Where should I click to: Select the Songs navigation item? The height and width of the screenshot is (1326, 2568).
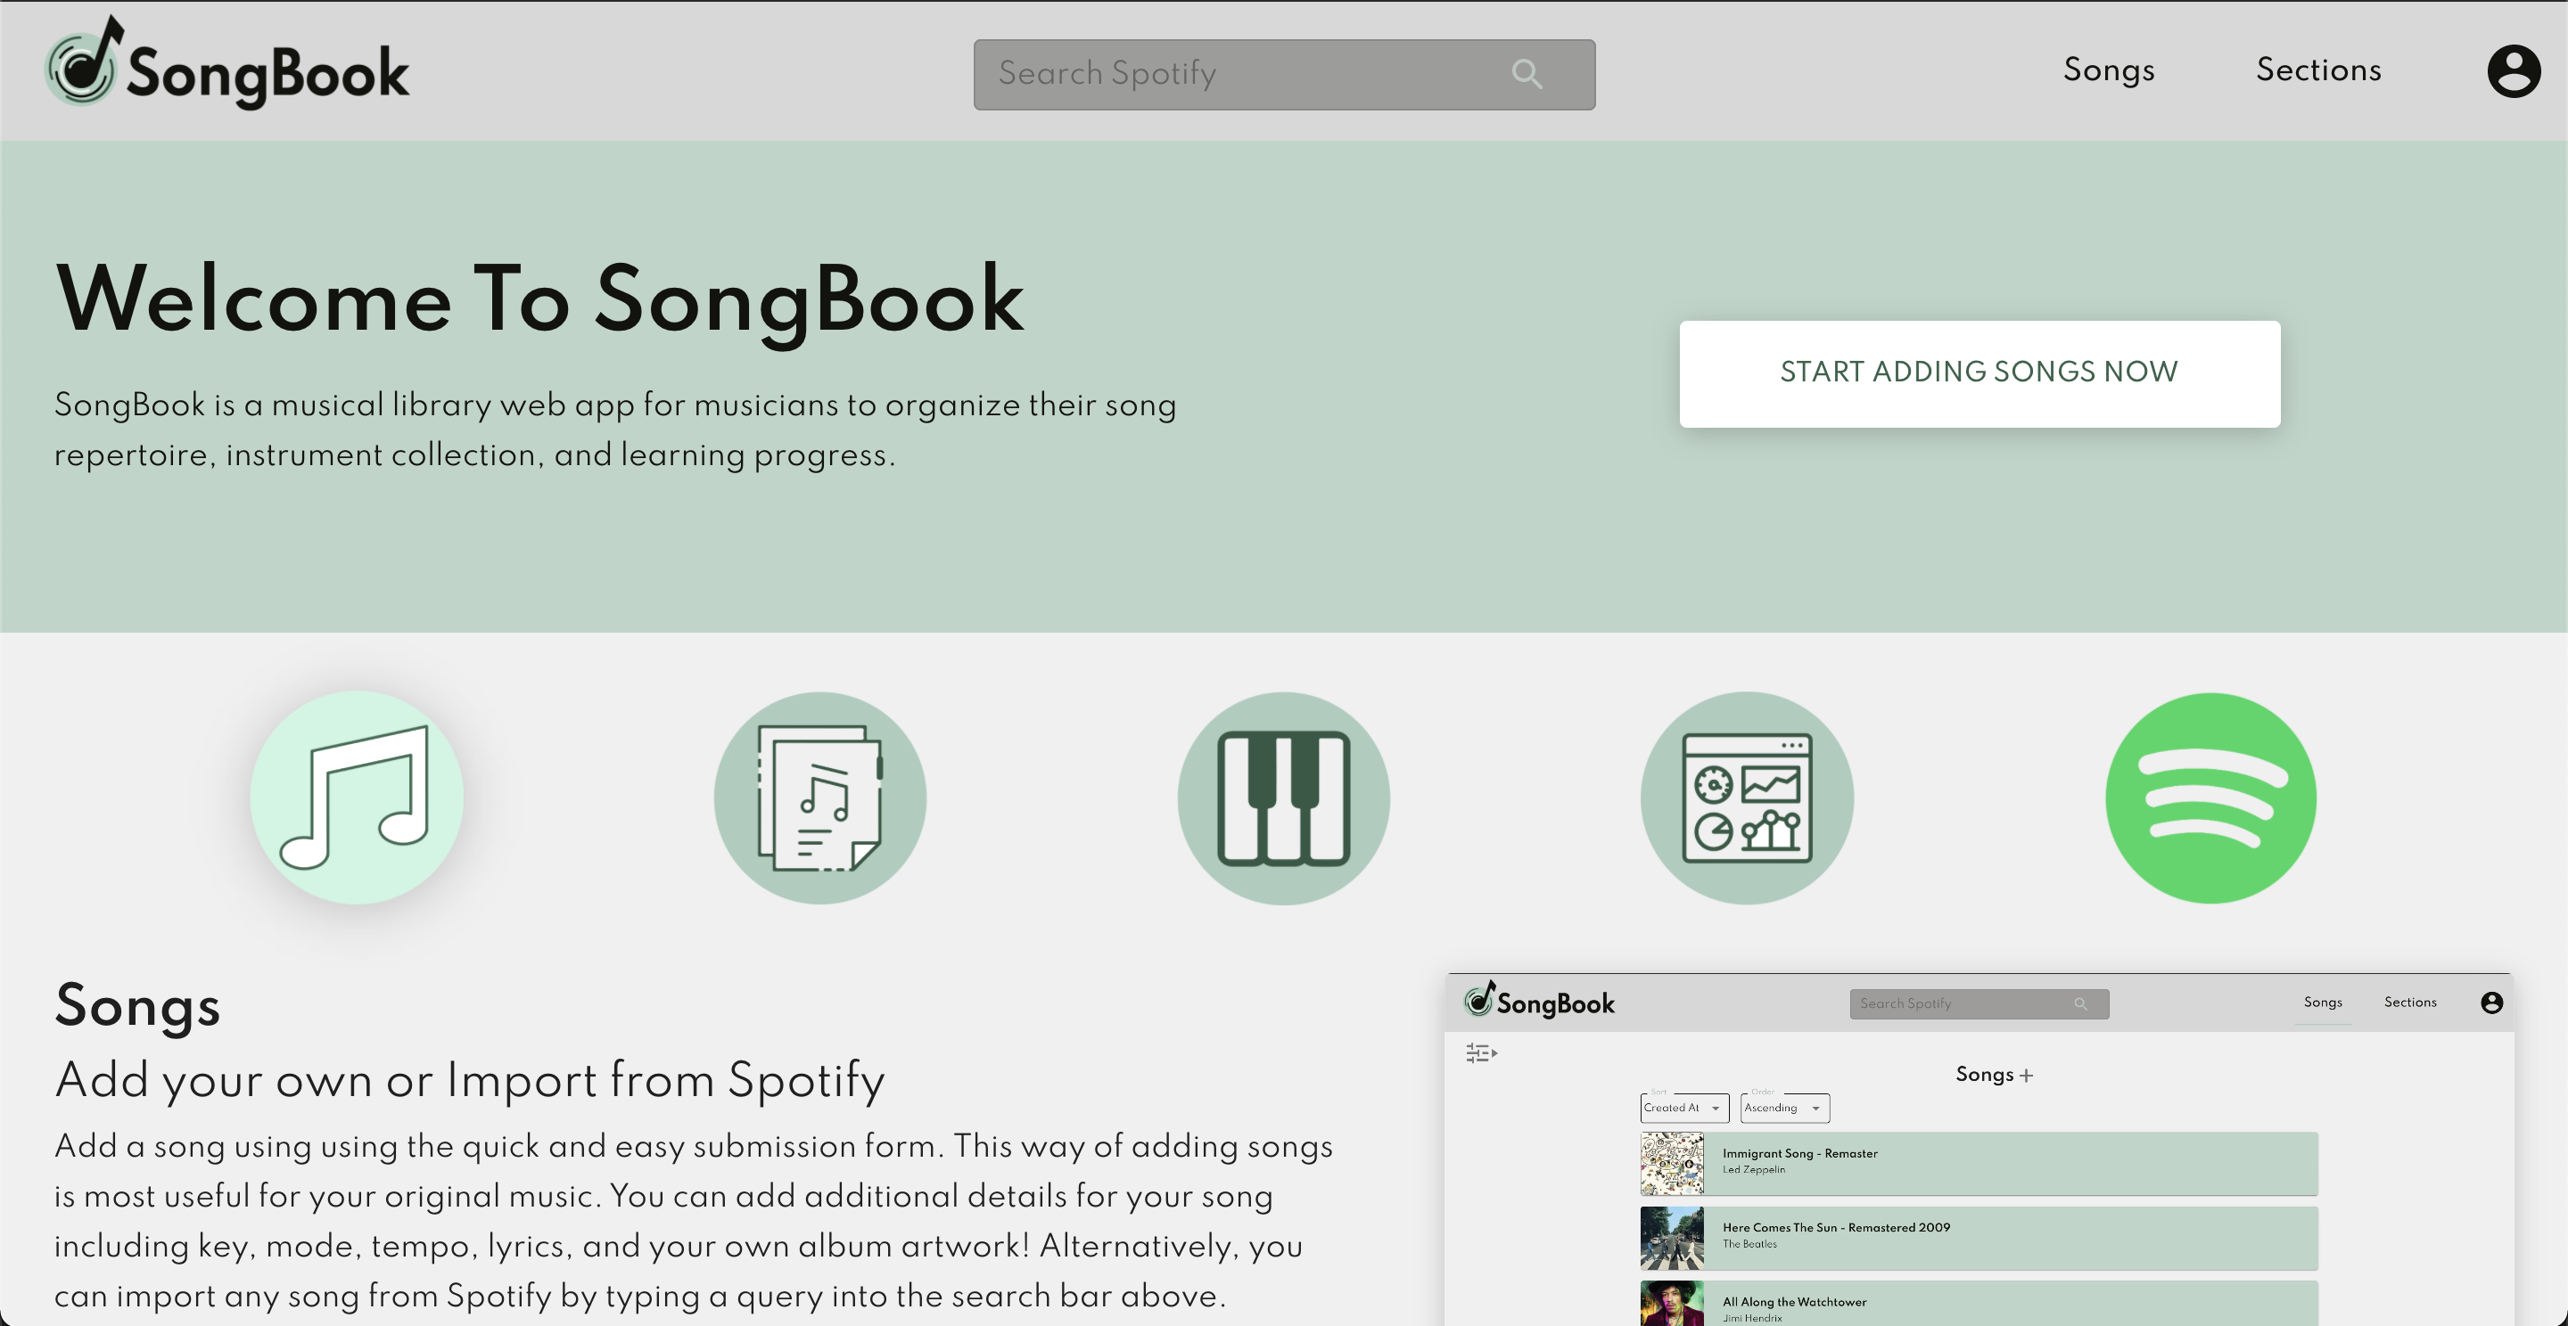(2107, 70)
